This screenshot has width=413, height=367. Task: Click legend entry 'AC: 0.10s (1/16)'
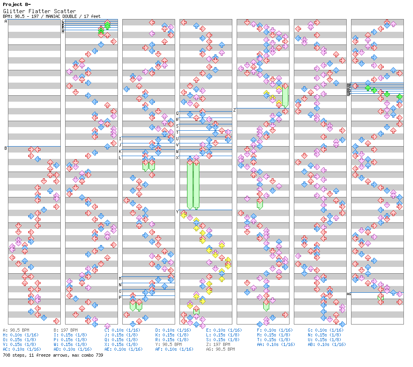(22, 349)
